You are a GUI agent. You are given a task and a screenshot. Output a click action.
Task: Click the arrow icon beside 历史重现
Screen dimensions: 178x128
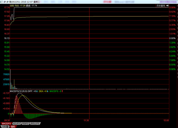click(168, 5)
